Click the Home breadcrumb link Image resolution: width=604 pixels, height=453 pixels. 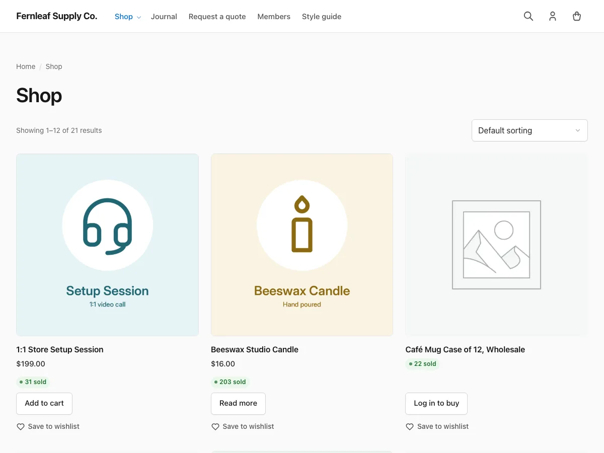(26, 66)
